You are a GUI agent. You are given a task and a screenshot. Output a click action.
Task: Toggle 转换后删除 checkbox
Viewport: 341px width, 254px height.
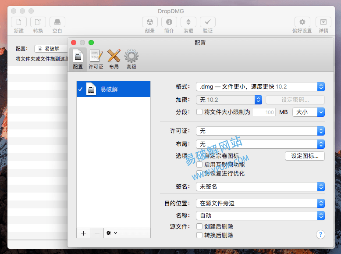click(x=199, y=235)
